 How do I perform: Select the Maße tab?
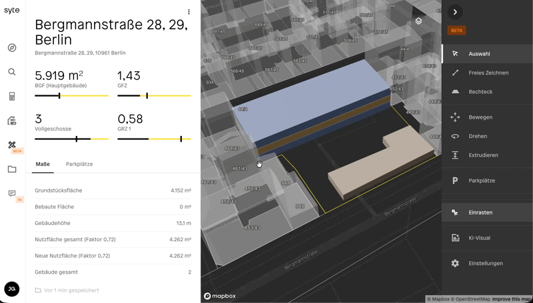tap(43, 164)
